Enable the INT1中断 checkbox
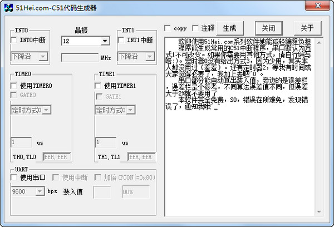 (x=121, y=40)
